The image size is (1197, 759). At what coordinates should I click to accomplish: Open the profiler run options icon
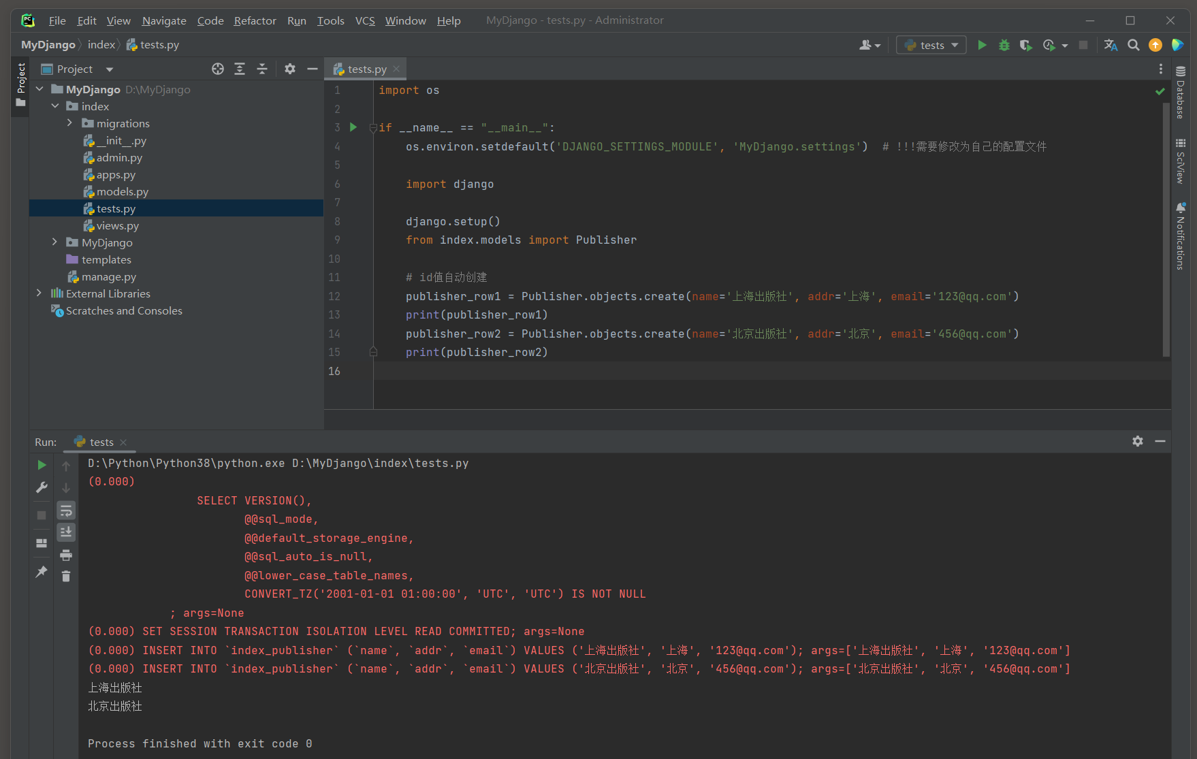pos(1049,45)
